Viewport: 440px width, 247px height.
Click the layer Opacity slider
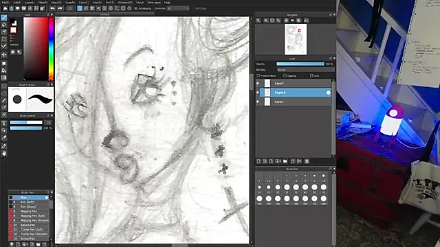pos(300,64)
